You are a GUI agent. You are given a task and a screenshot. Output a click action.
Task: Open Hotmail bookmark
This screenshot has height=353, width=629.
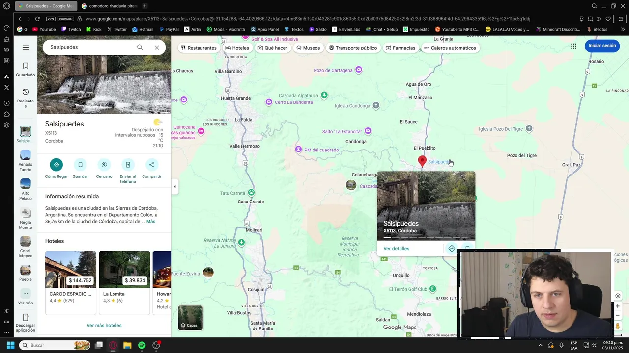coord(142,29)
